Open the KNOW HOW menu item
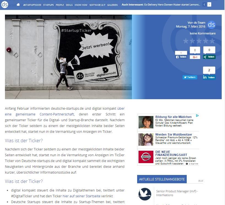This screenshot has width=225, height=205. tap(81, 5)
